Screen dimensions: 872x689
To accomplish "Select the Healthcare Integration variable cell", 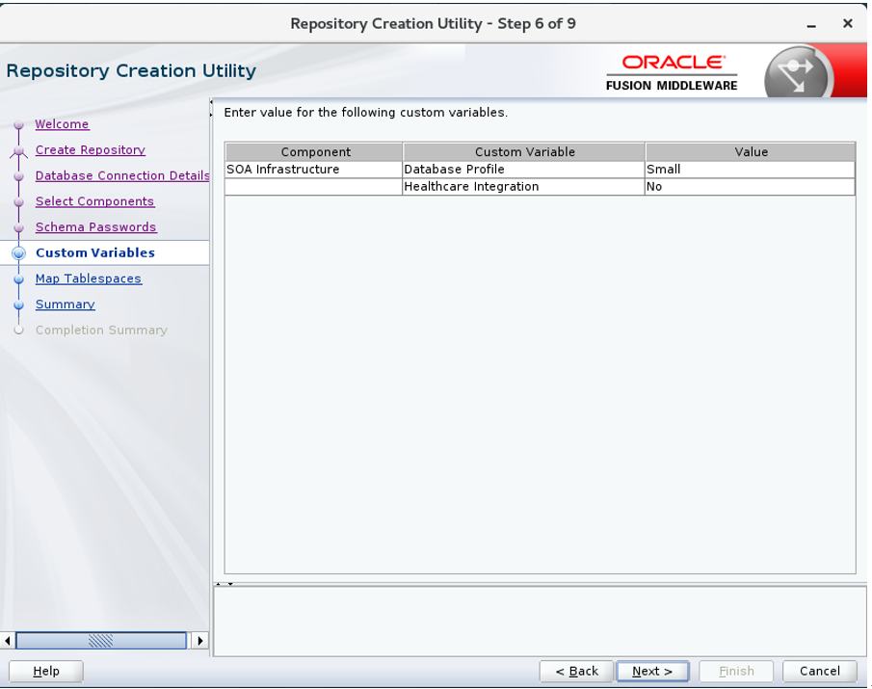I will pos(523,186).
